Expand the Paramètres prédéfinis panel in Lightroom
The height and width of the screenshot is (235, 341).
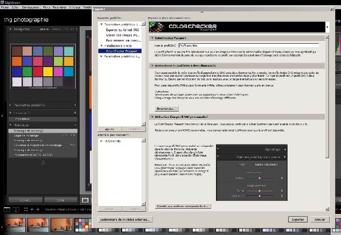(x=10, y=105)
